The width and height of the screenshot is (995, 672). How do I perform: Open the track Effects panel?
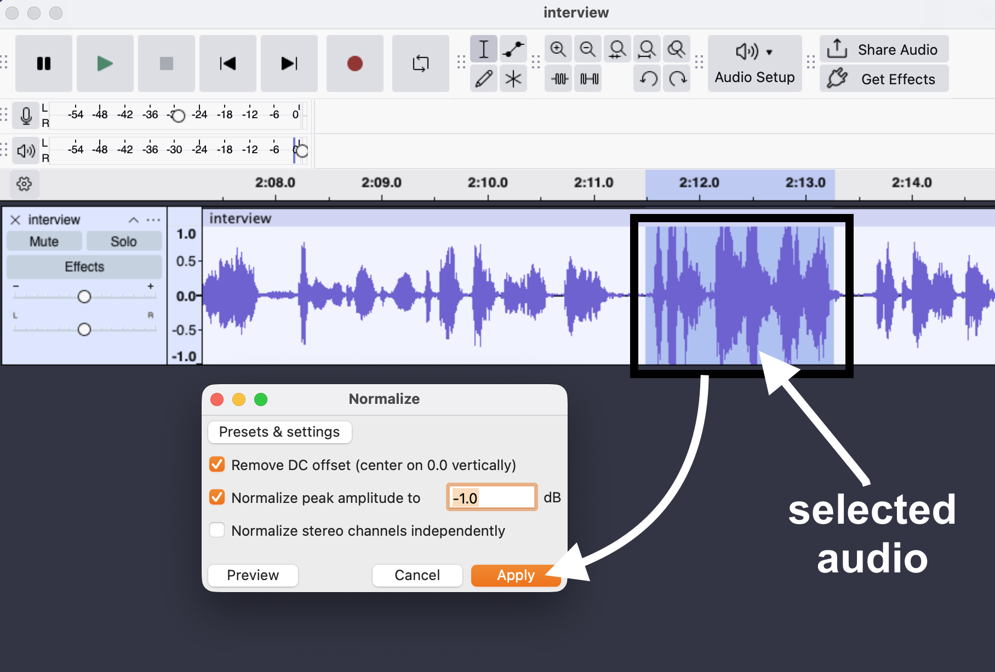pyautogui.click(x=84, y=267)
